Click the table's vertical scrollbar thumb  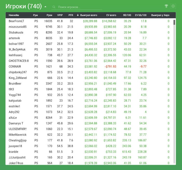(x=174, y=22)
